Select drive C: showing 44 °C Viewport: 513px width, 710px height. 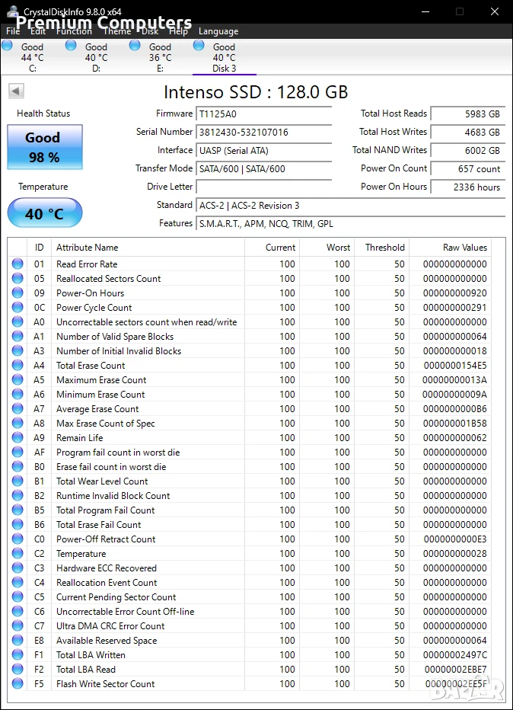coord(33,57)
